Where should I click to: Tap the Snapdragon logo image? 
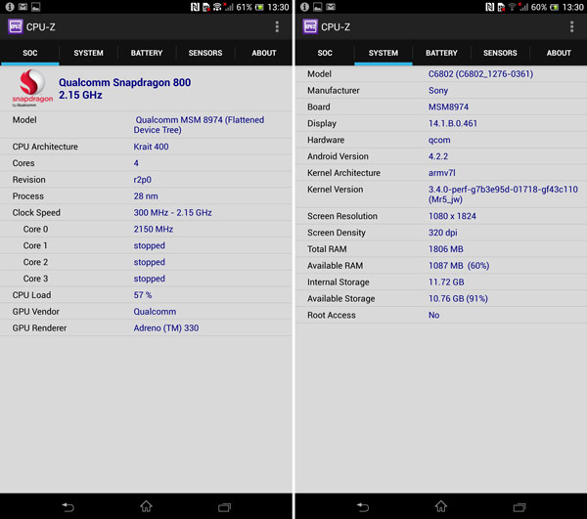click(32, 88)
